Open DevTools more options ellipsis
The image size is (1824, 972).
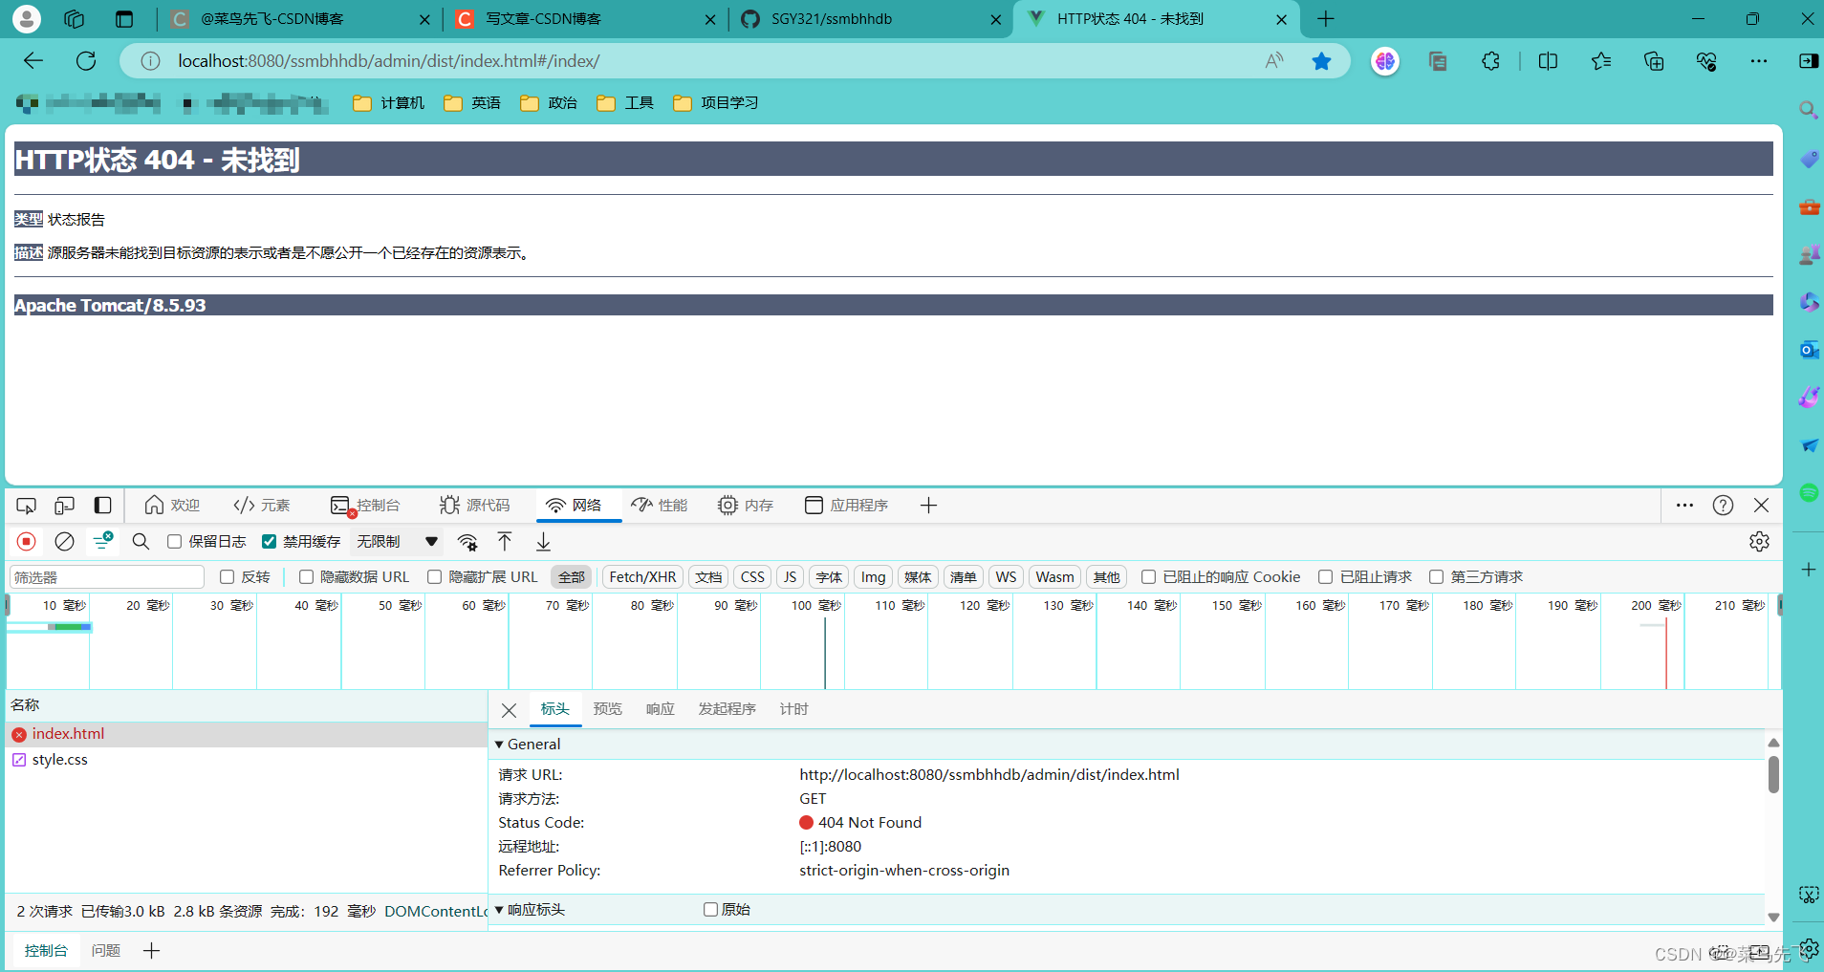1684,506
